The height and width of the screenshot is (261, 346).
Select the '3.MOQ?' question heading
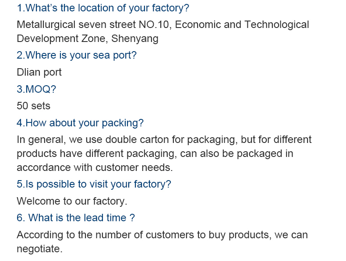coord(36,89)
